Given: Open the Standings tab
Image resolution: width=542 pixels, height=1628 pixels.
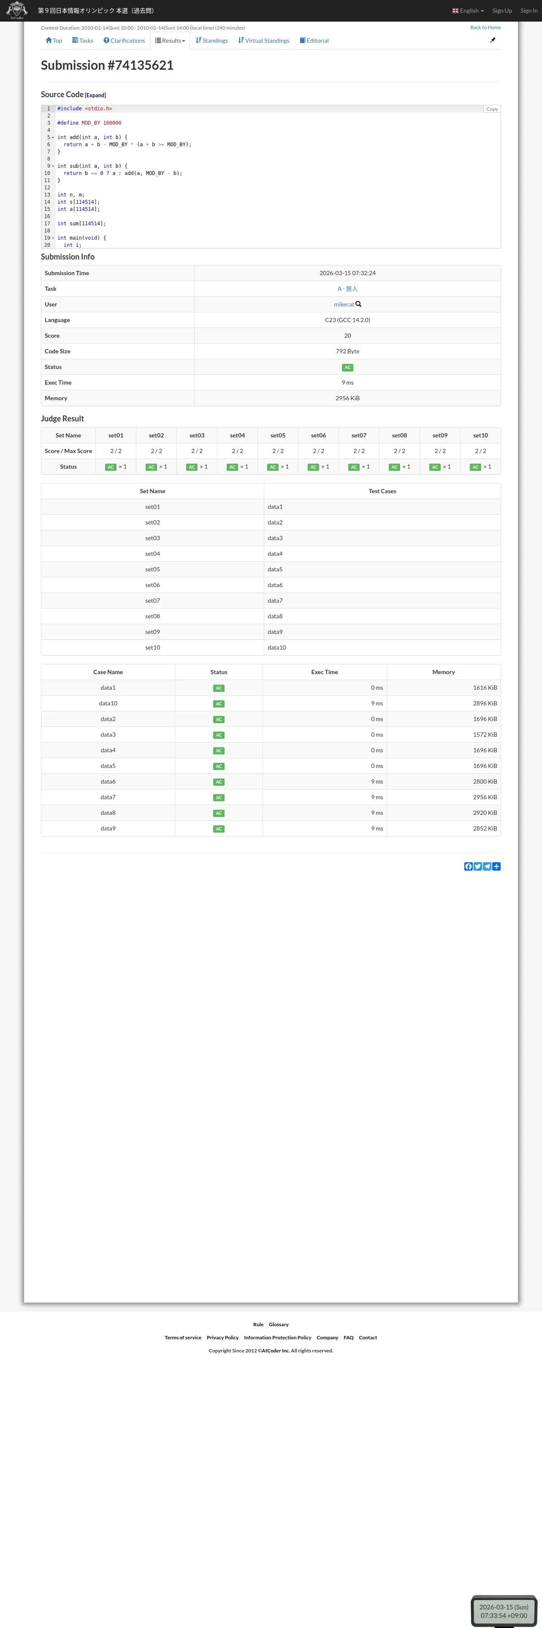Looking at the screenshot, I should click(x=212, y=41).
